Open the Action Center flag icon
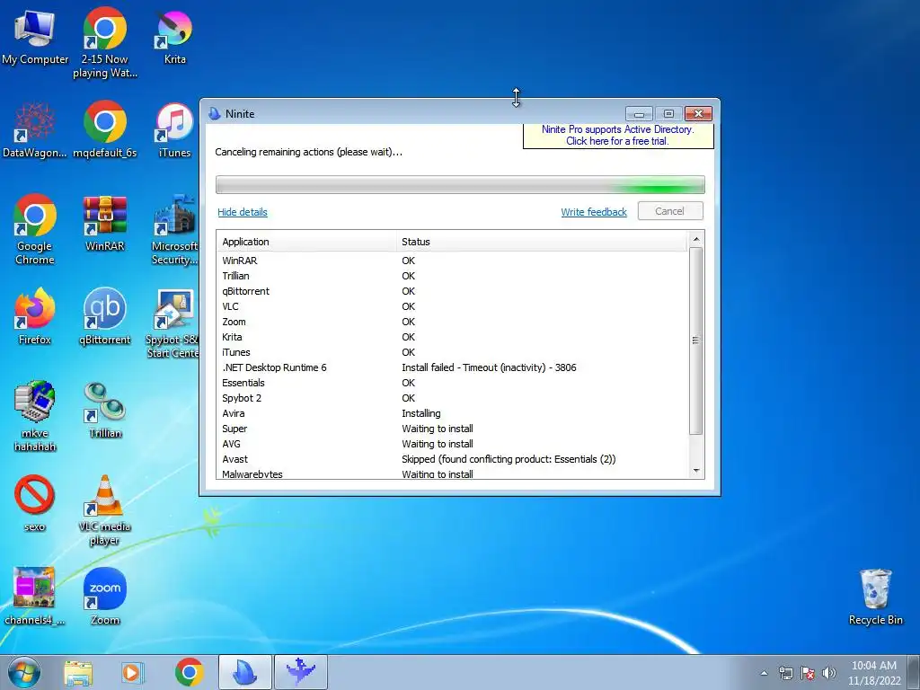This screenshot has width=920, height=690. [808, 673]
